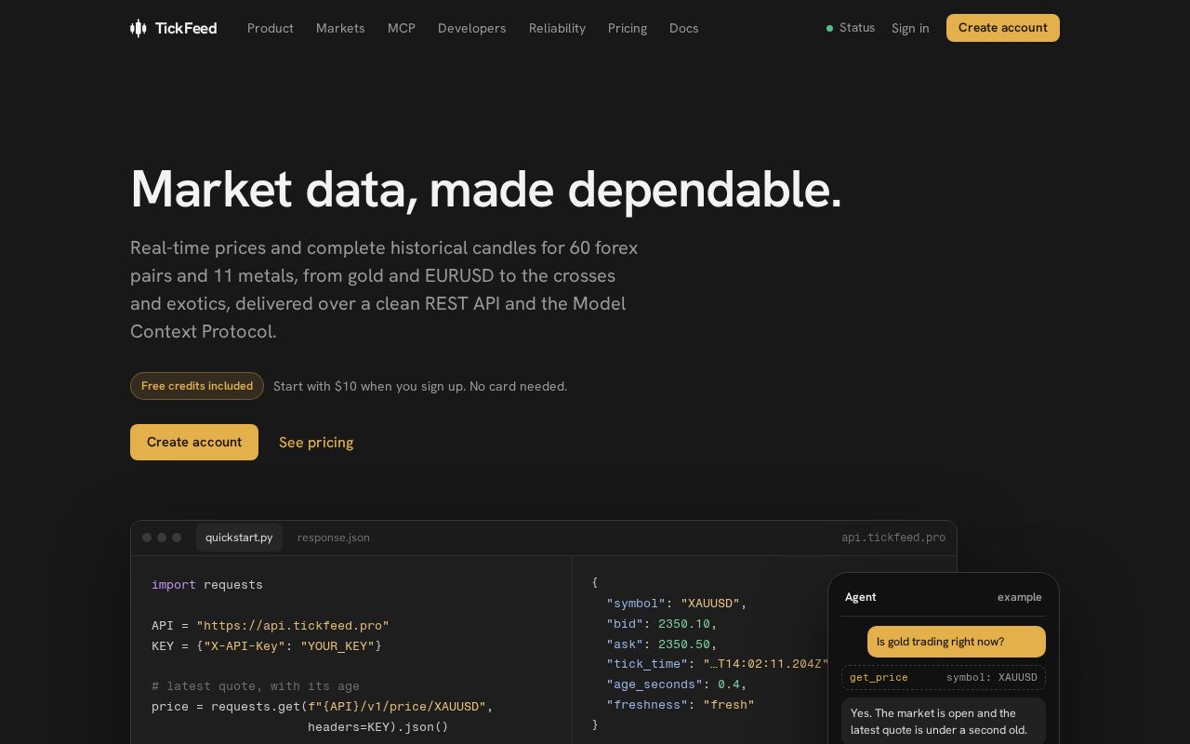1190x744 pixels.
Task: Click the green Status indicator dot
Action: 829,29
